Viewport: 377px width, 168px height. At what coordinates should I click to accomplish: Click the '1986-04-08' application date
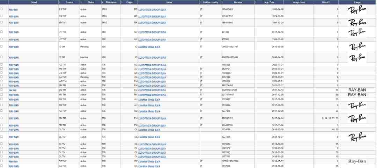(278, 9)
